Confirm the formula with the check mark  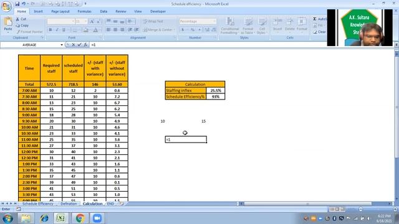[x=79, y=45]
